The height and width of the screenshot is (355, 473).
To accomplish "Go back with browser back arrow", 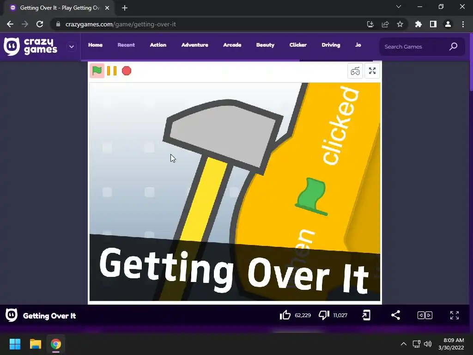I will [10, 24].
